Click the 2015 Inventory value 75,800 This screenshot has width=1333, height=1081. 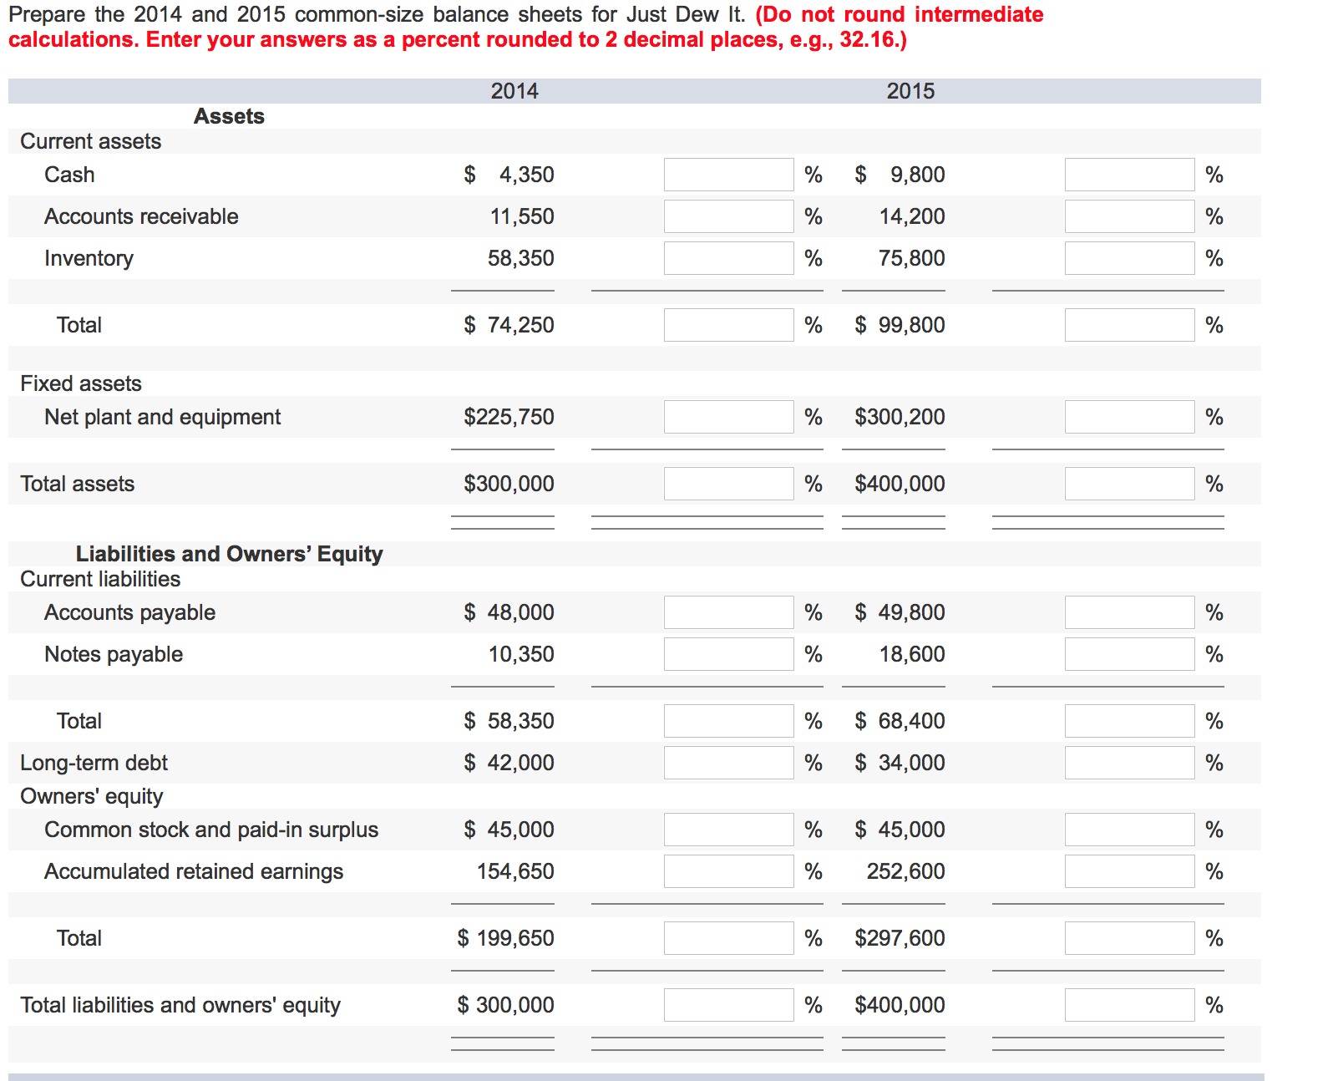(x=911, y=258)
